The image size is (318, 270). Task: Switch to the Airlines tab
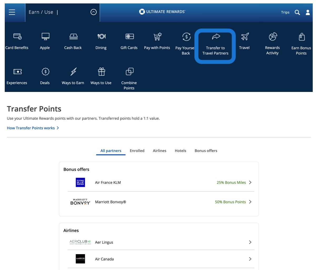[160, 151]
